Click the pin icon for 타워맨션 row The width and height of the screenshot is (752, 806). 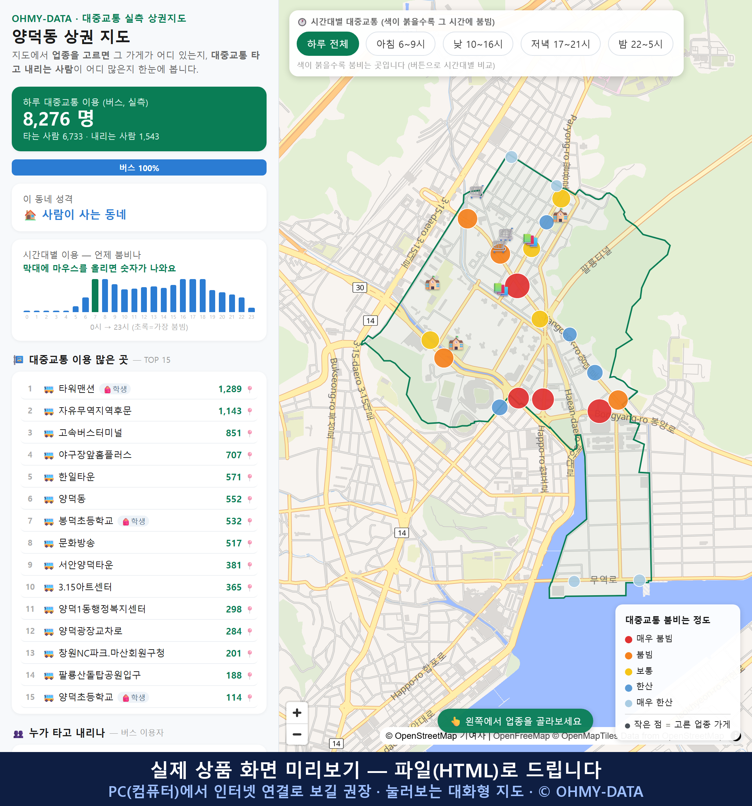250,389
